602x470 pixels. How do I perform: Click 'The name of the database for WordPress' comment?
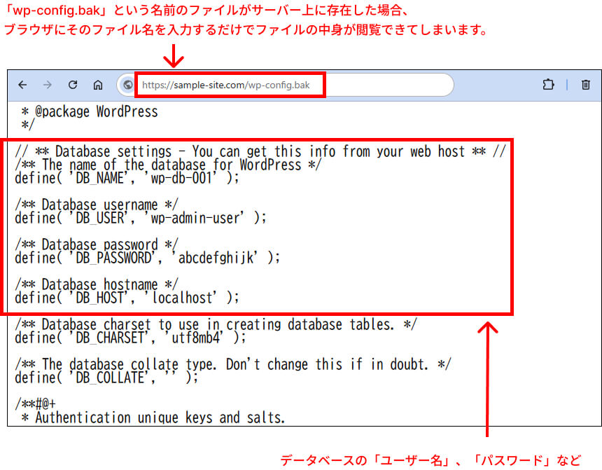pos(168,165)
